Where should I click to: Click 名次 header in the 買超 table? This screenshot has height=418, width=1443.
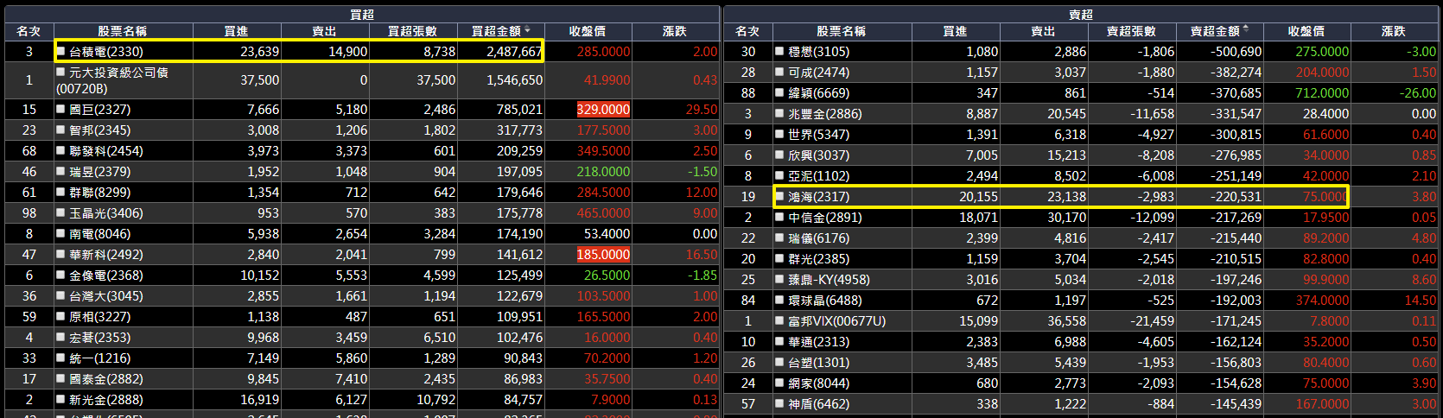coord(29,31)
